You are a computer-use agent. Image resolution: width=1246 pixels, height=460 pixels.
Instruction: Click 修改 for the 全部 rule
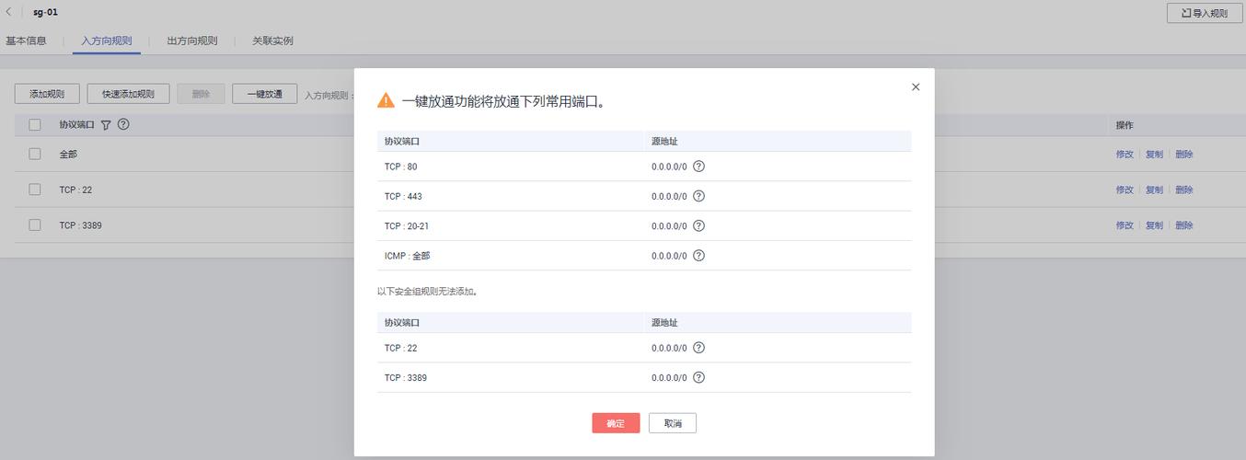point(1125,155)
